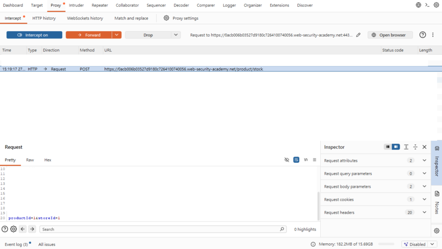Toggle the hide-eye icon in request editor

click(287, 160)
